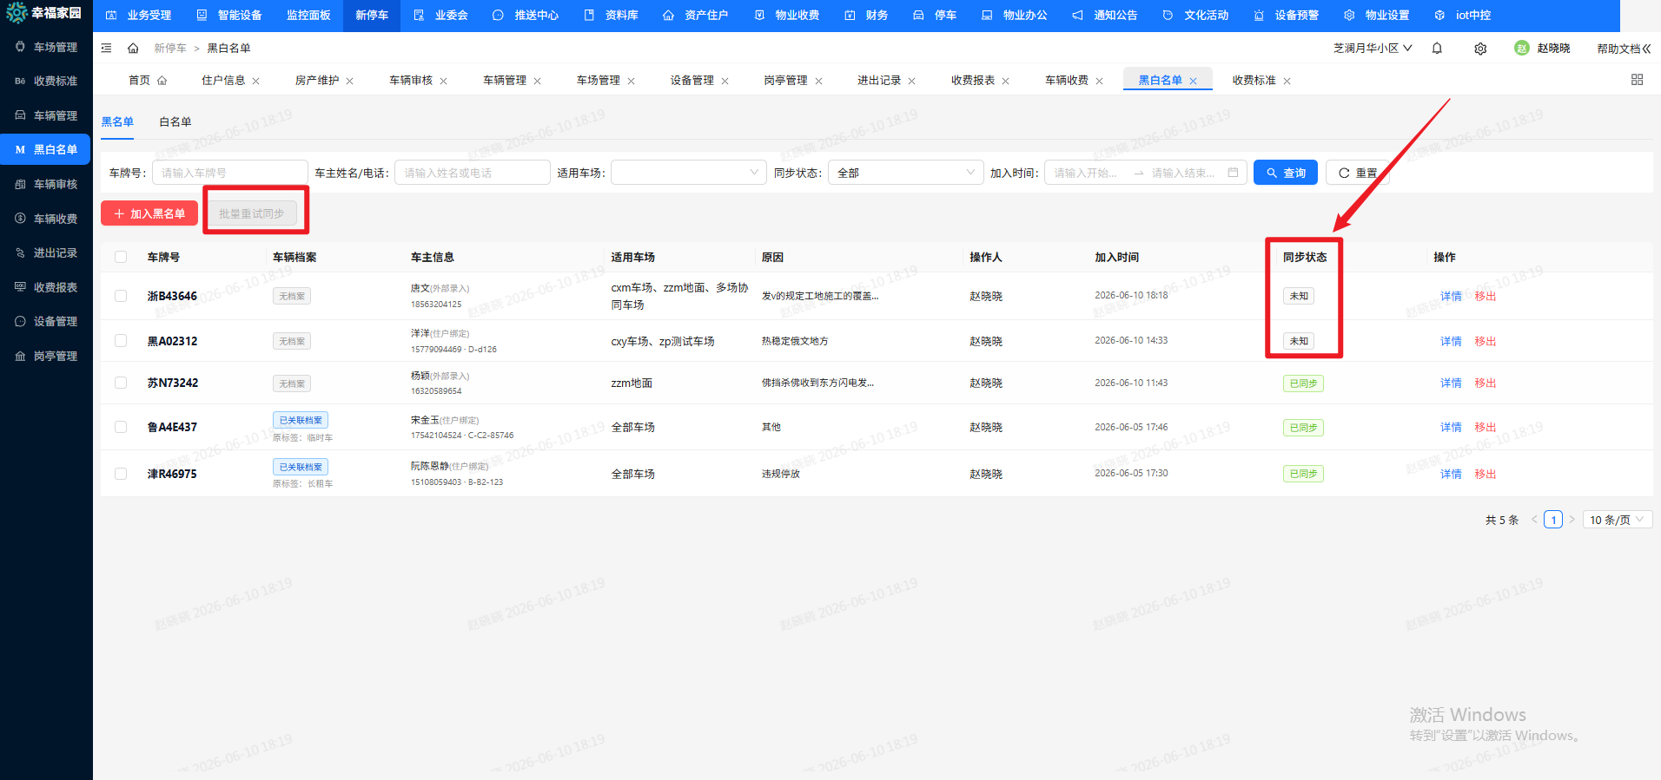The image size is (1661, 780).
Task: Open the tab grid overview icon
Action: (1637, 80)
